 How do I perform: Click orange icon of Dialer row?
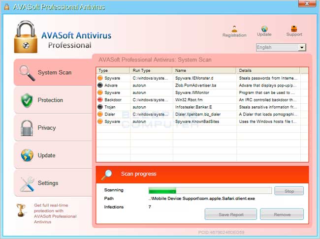click(x=100, y=114)
